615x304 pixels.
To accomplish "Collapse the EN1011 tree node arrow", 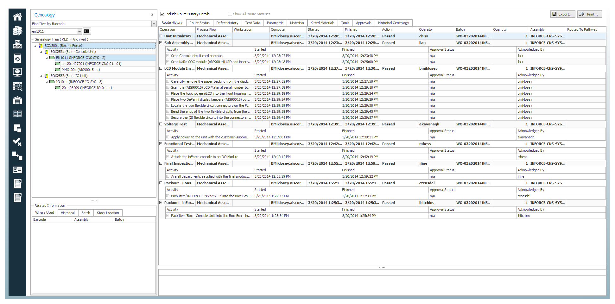I will tap(47, 58).
